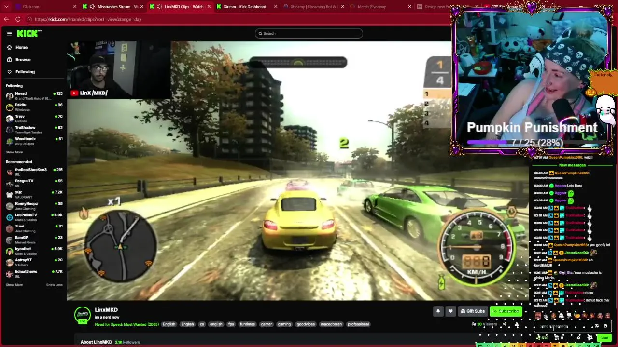This screenshot has height=347, width=618.
Task: Open the emoji picker in chat
Action: pos(605,326)
